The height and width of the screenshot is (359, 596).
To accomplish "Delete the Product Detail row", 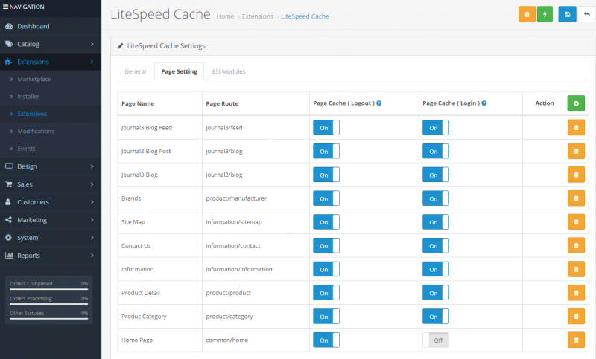I will [x=576, y=293].
